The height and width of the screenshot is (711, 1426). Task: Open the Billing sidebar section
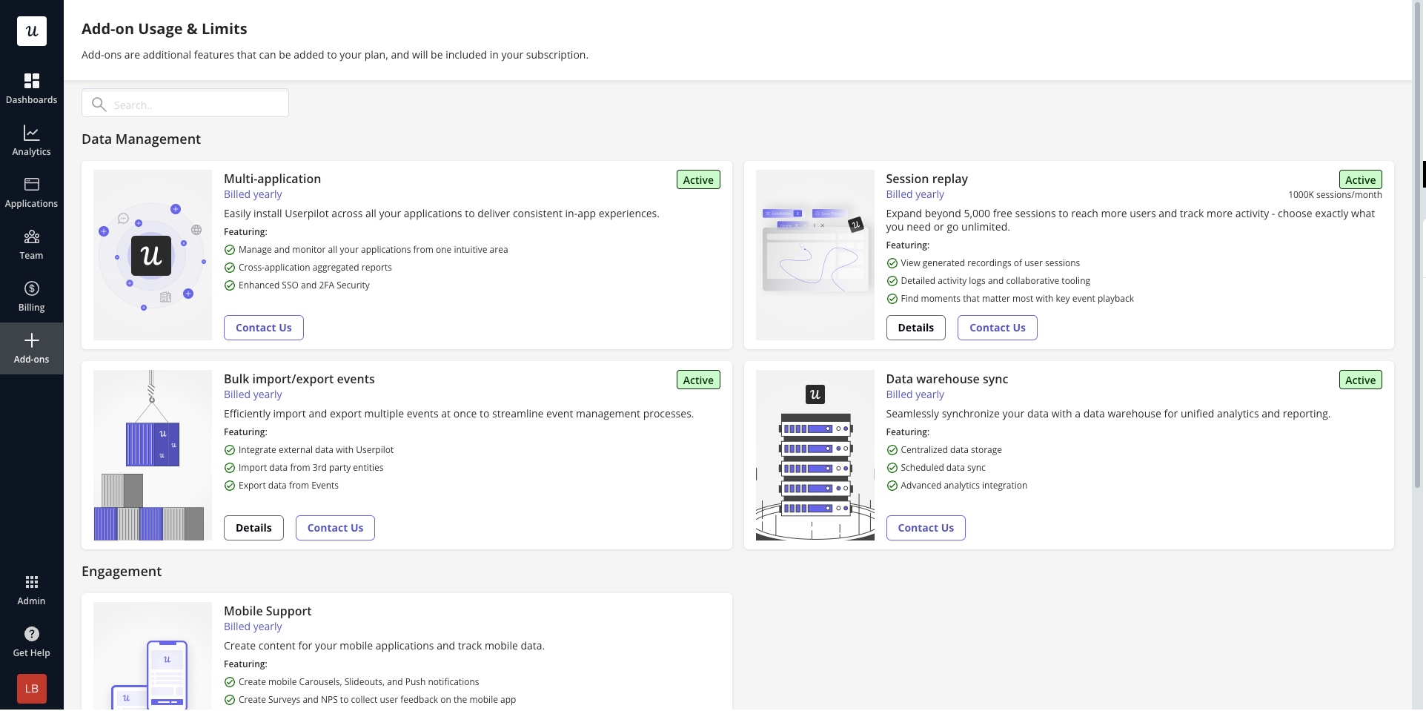31,297
